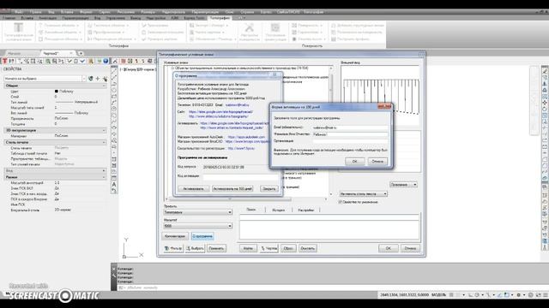Open the apps.autodesk.com store link
549x308 pixels.
[246, 137]
